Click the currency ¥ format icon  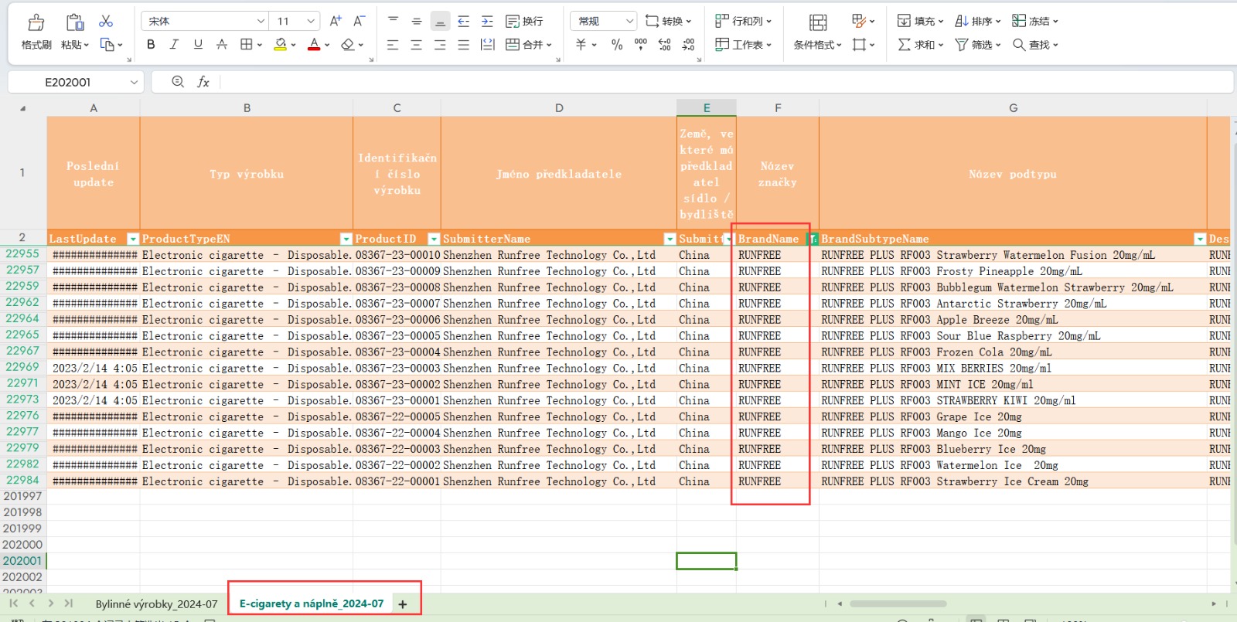[x=581, y=45]
